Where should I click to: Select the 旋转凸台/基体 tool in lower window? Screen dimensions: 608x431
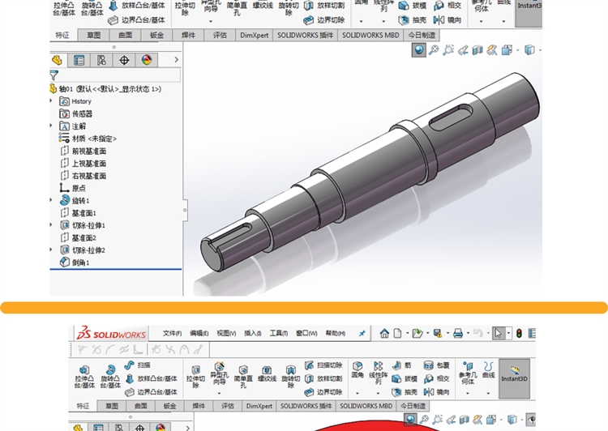click(x=110, y=376)
